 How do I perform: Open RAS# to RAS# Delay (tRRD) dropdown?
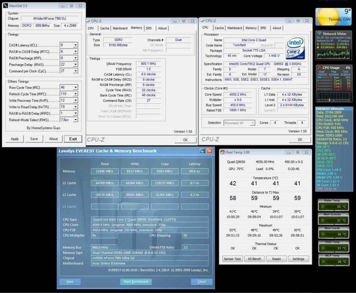tap(76, 113)
